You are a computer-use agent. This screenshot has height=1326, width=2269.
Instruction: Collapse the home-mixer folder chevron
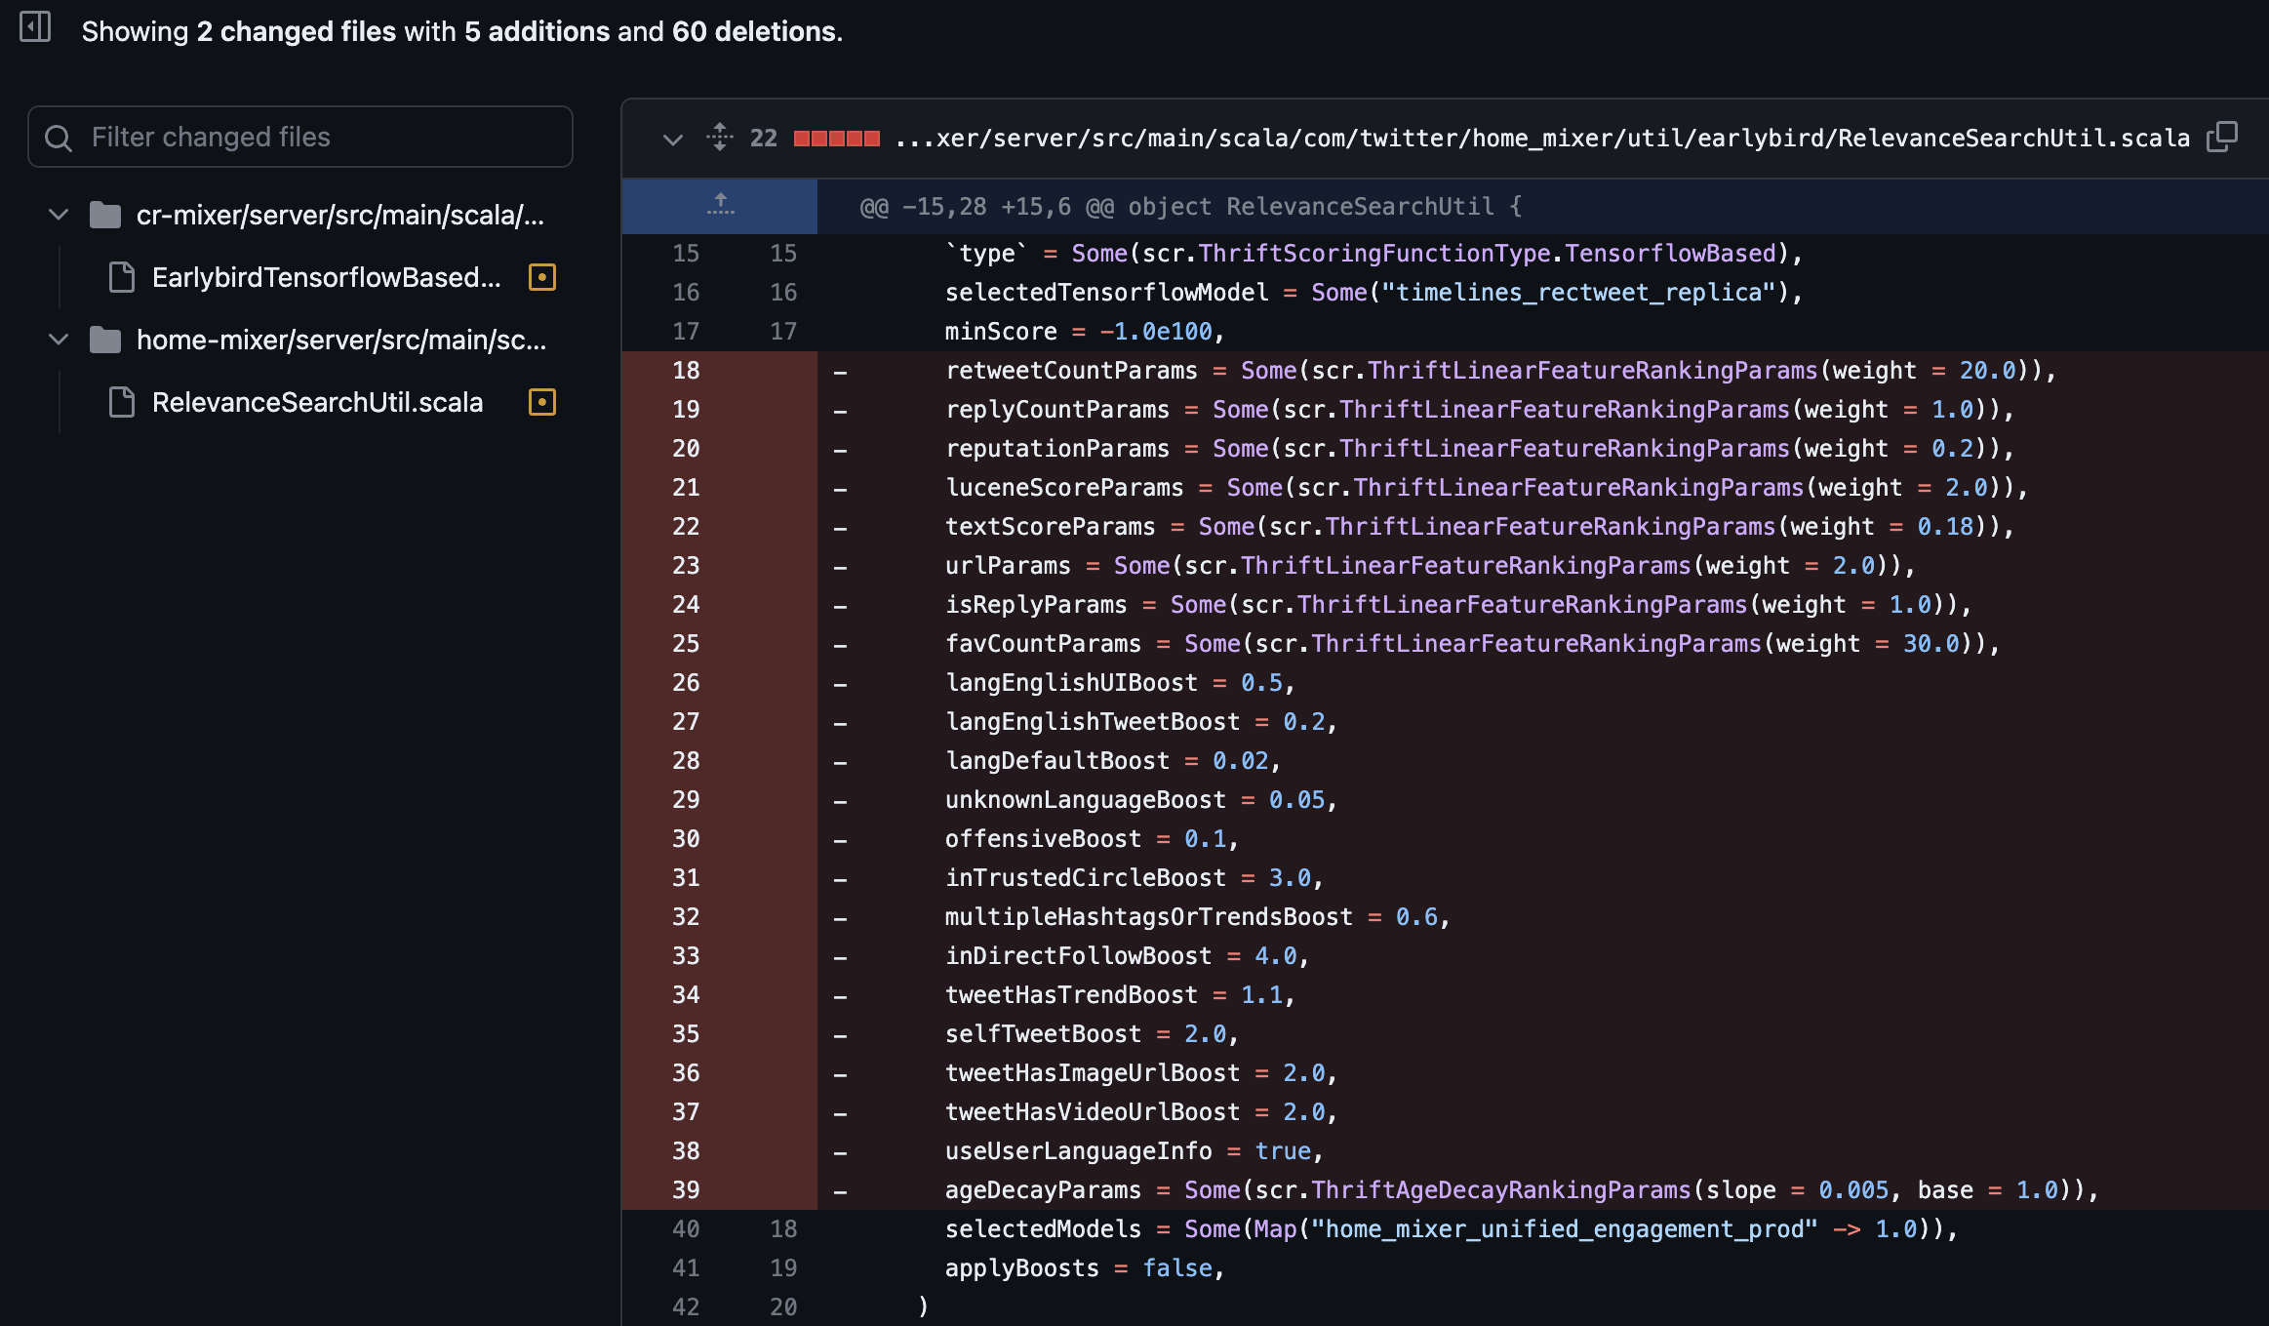coord(59,340)
